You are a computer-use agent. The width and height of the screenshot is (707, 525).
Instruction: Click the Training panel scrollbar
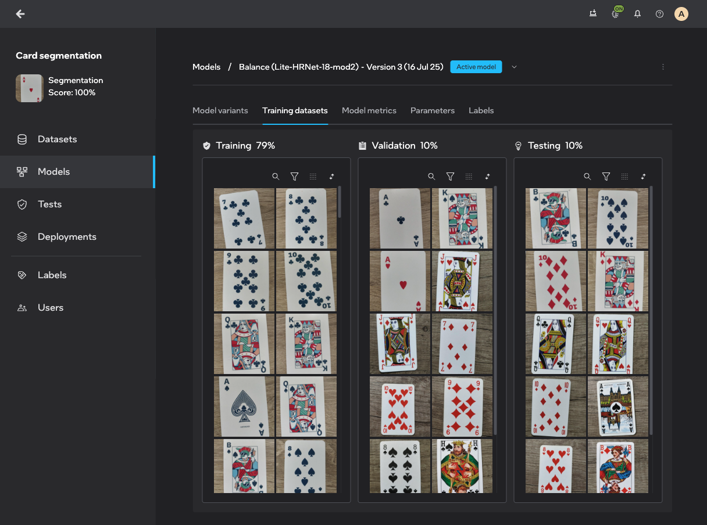340,201
